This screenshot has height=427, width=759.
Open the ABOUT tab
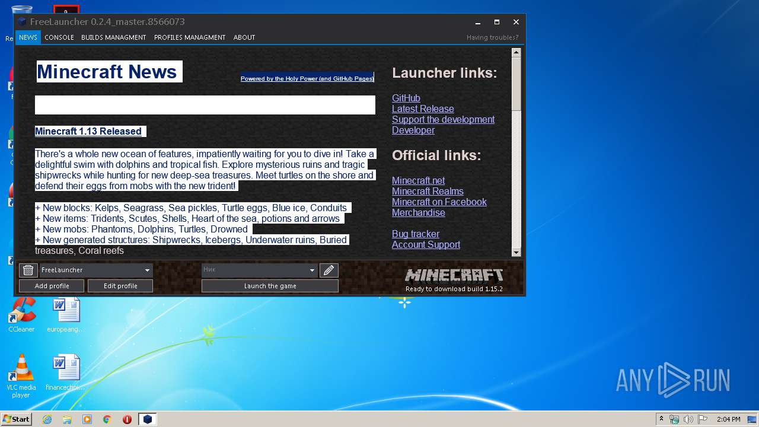tap(244, 37)
